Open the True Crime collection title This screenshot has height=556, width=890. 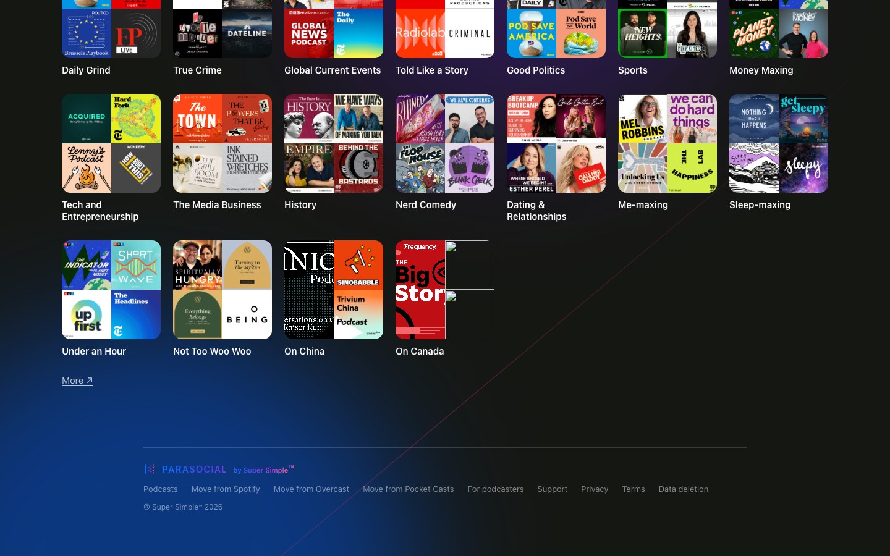[x=197, y=70]
